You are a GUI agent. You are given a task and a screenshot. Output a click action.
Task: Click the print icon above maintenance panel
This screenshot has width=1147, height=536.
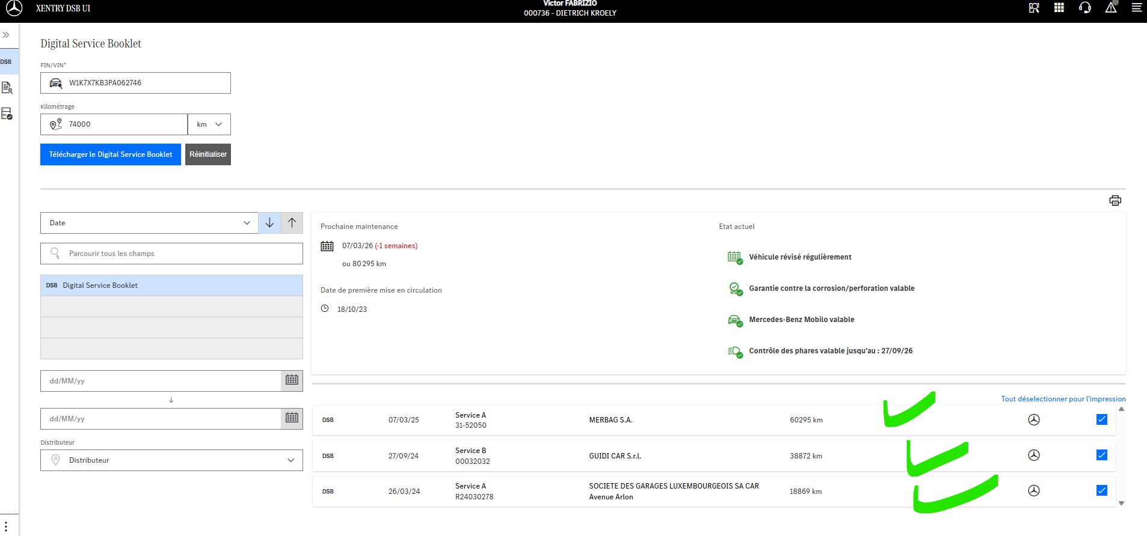tap(1115, 201)
